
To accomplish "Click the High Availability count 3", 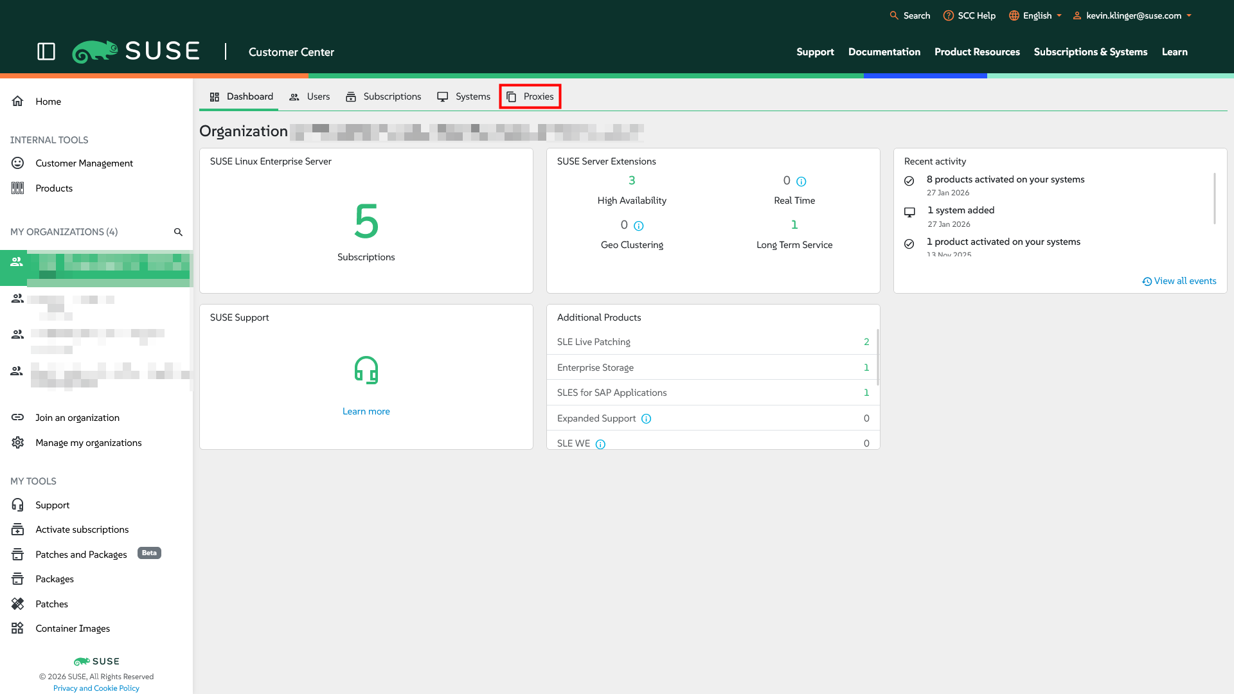I will [x=632, y=181].
